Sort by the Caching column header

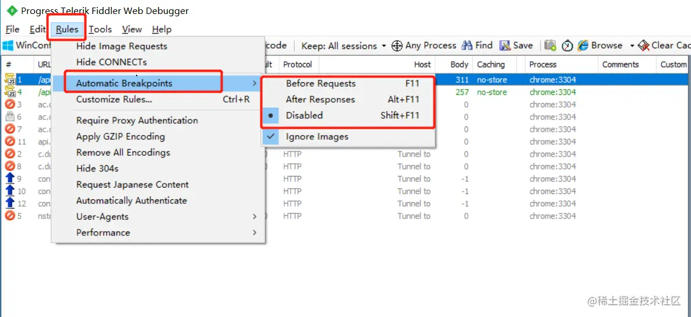[495, 64]
